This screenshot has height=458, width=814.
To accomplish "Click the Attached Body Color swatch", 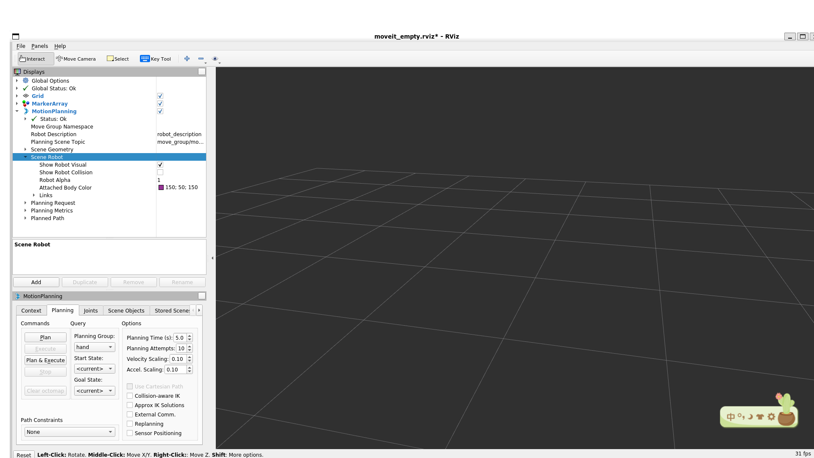I will click(x=161, y=187).
